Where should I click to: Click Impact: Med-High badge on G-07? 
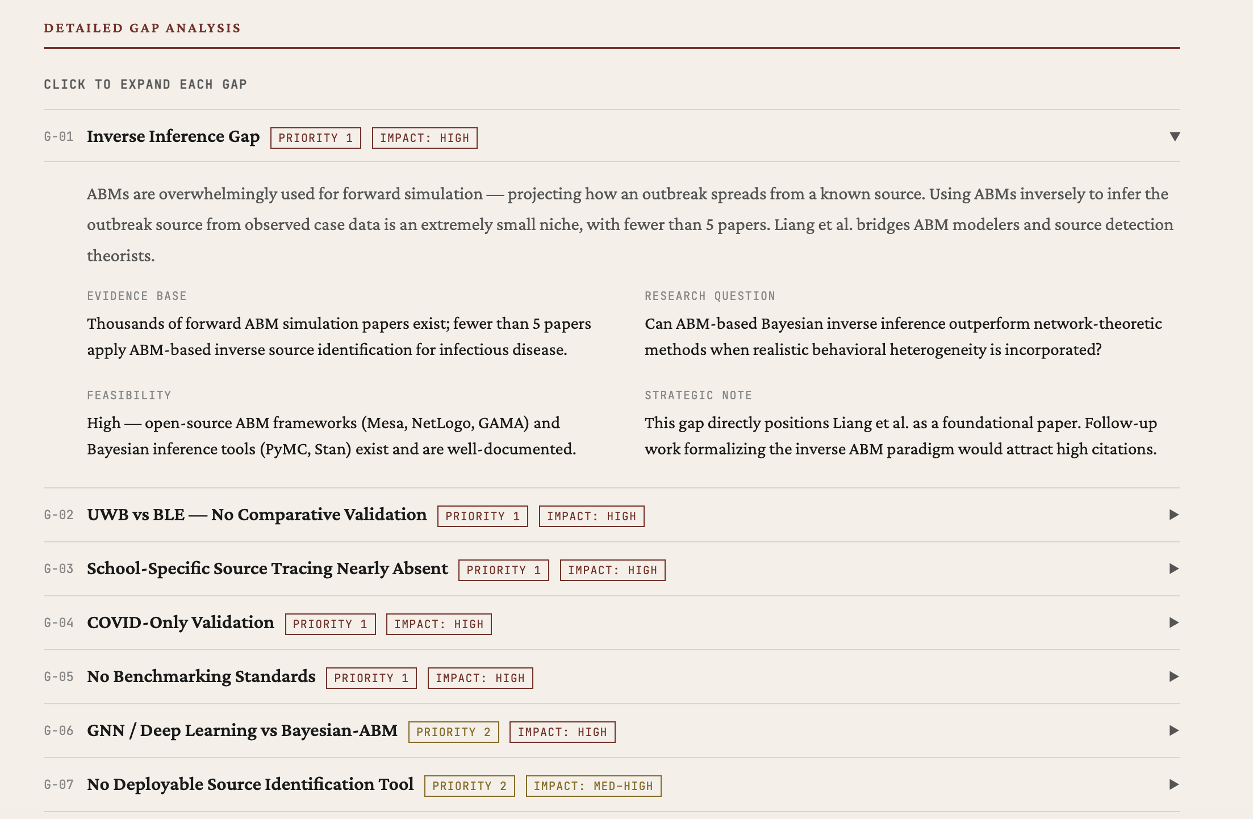[x=593, y=786]
